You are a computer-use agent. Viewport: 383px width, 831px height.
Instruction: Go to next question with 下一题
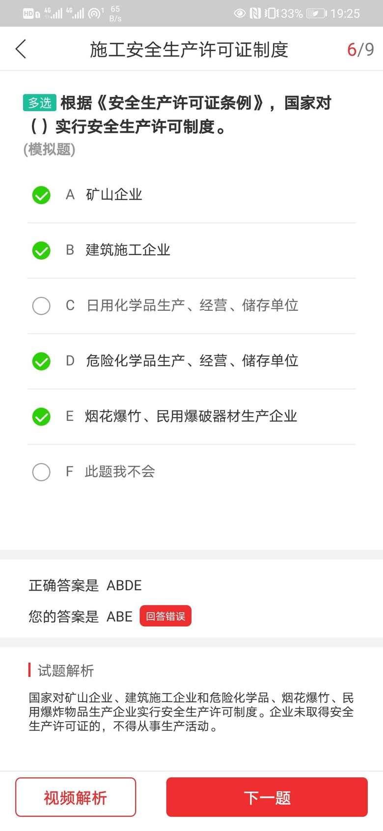[267, 797]
